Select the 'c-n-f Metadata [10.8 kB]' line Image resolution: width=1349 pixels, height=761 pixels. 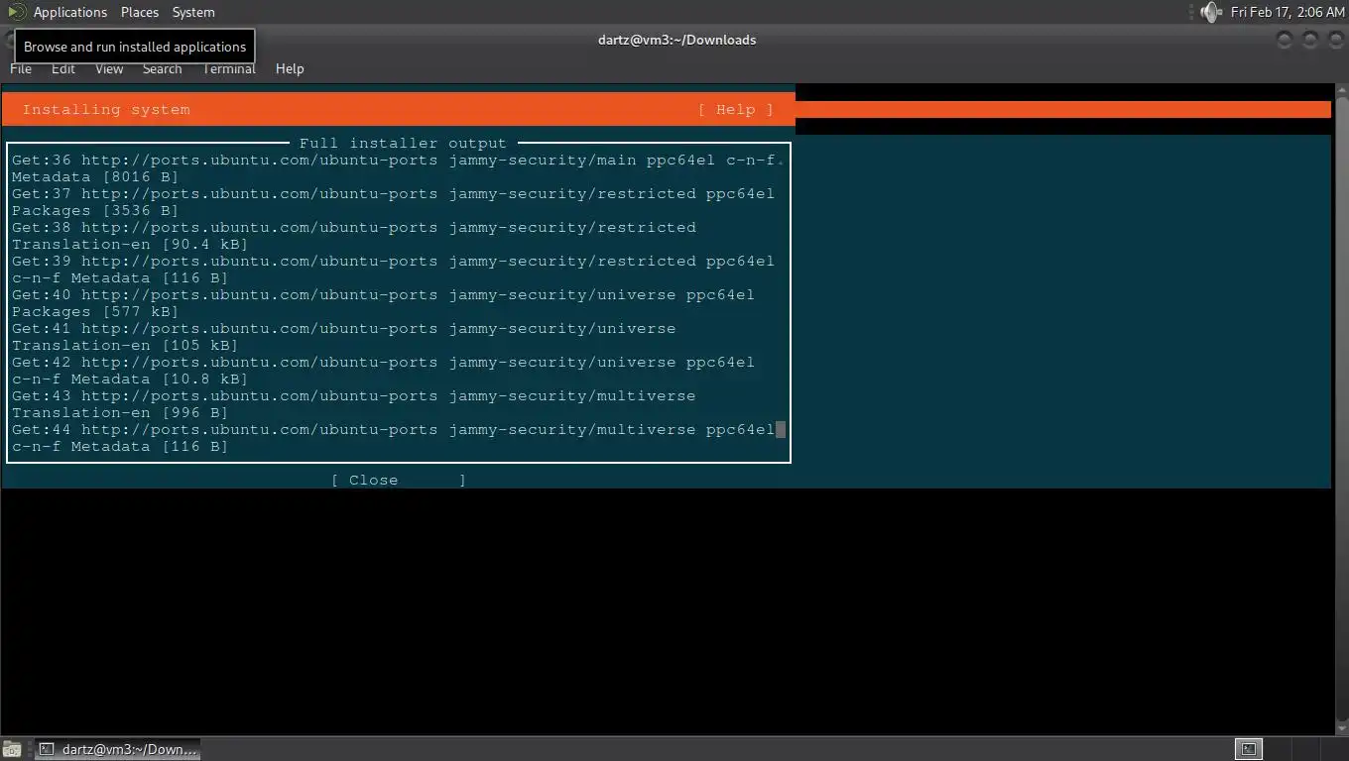coord(130,380)
